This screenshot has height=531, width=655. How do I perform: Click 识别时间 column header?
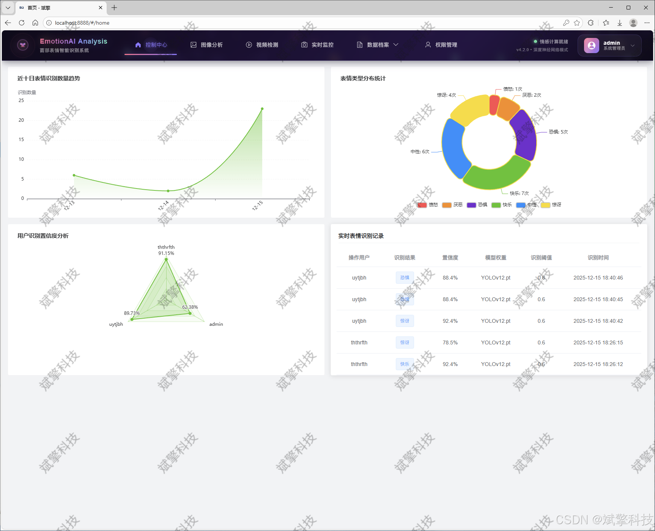click(598, 258)
